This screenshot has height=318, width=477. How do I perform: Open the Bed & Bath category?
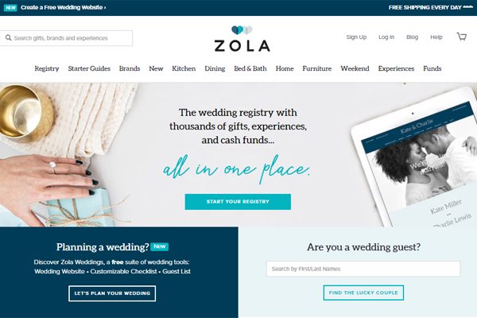[x=250, y=69]
